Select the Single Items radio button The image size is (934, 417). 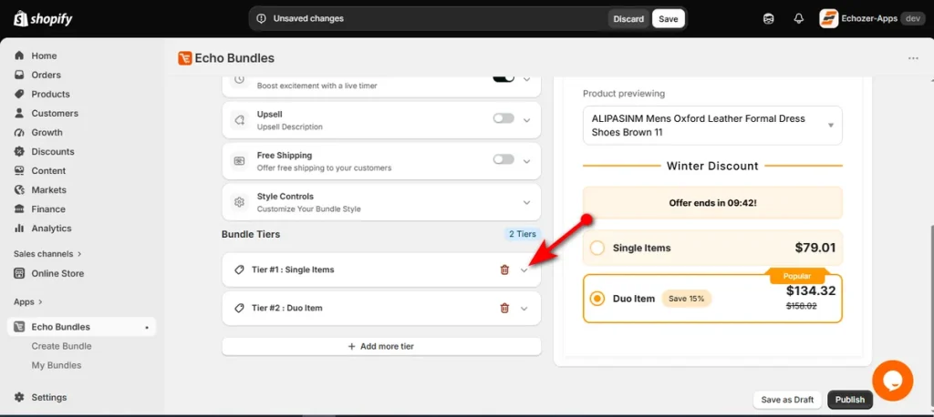coord(597,248)
